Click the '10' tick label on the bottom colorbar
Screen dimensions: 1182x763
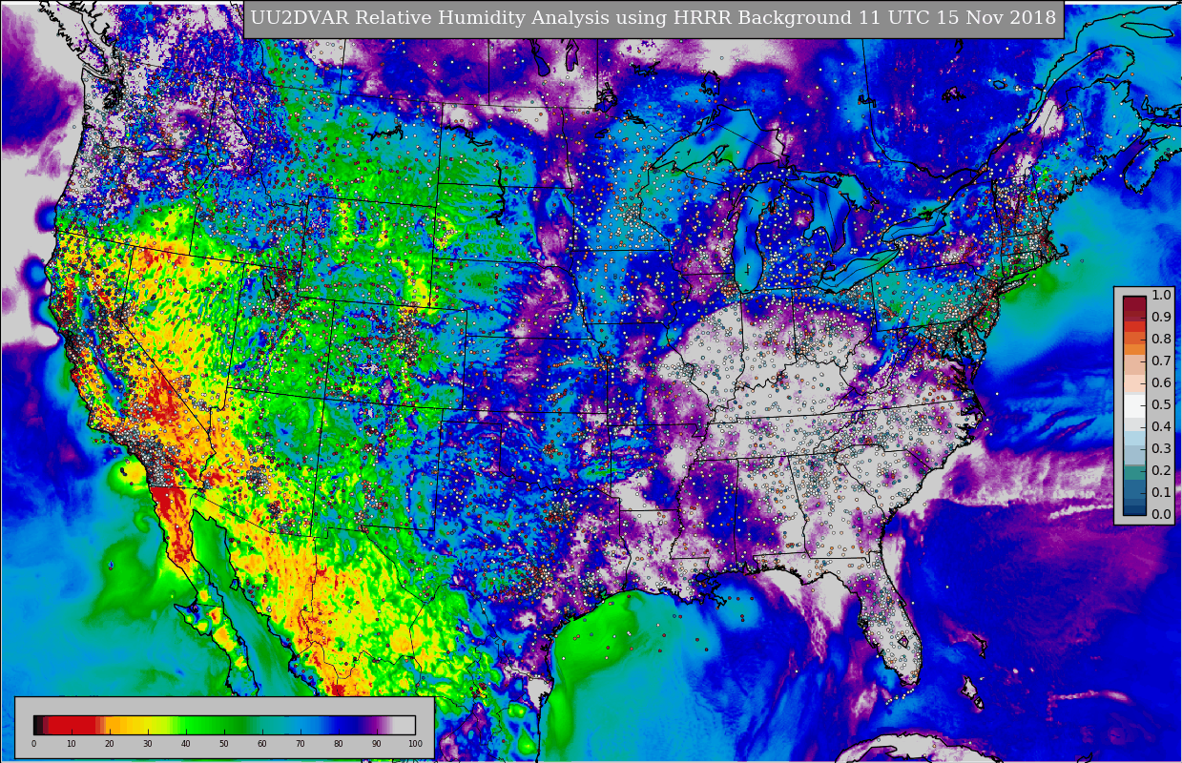tap(72, 744)
